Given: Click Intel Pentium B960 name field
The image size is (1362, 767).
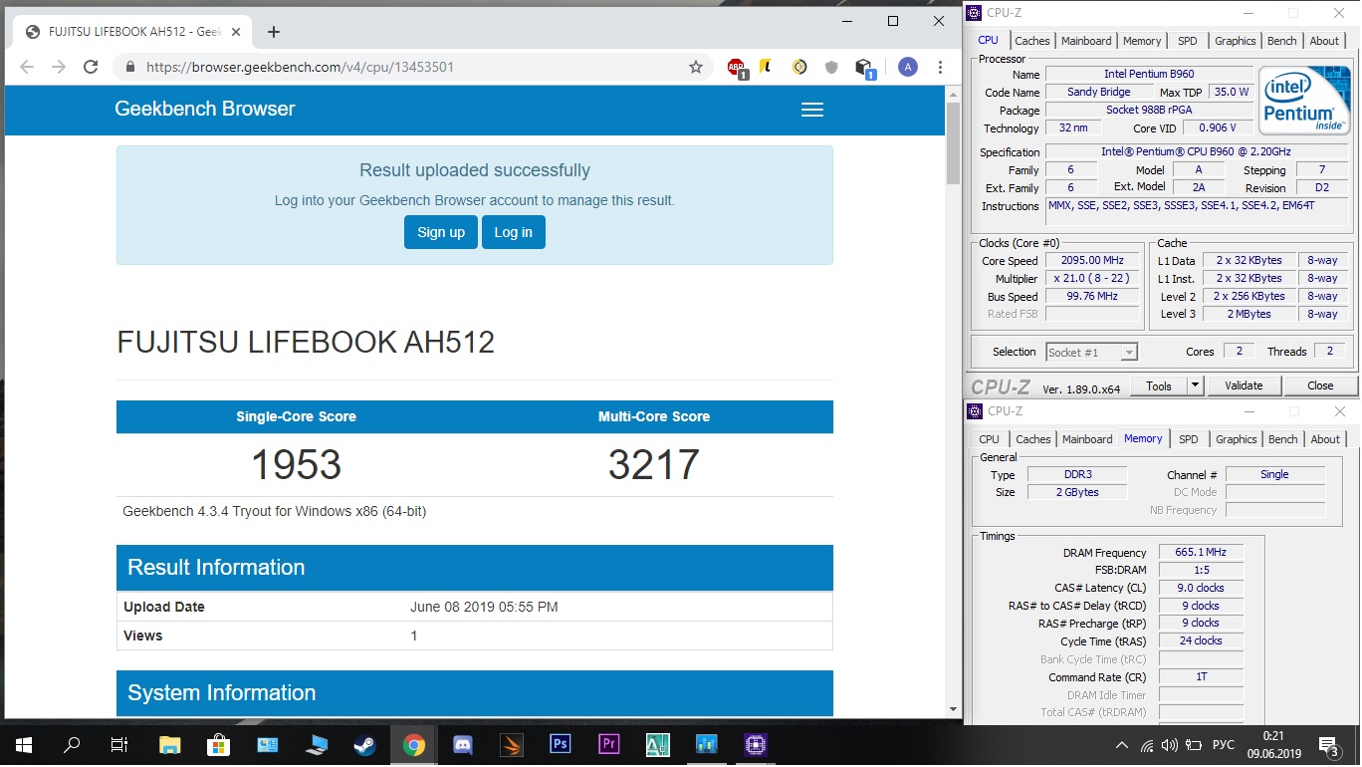Looking at the screenshot, I should pyautogui.click(x=1149, y=74).
